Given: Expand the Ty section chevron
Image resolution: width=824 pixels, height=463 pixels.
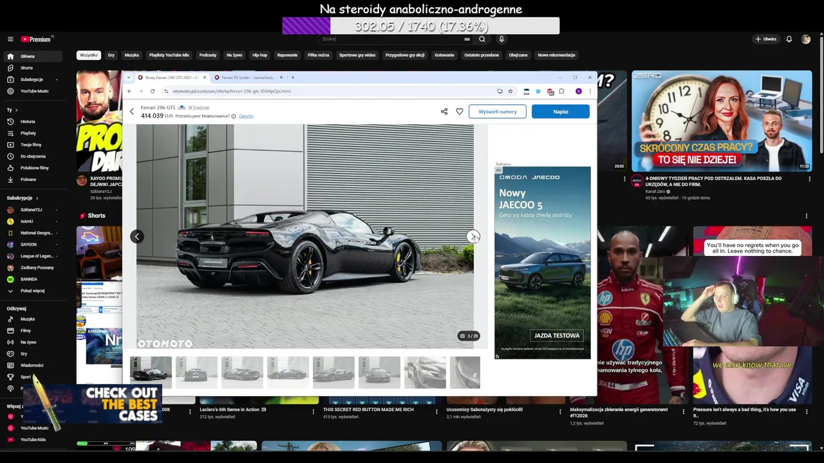Looking at the screenshot, I should click(x=16, y=110).
